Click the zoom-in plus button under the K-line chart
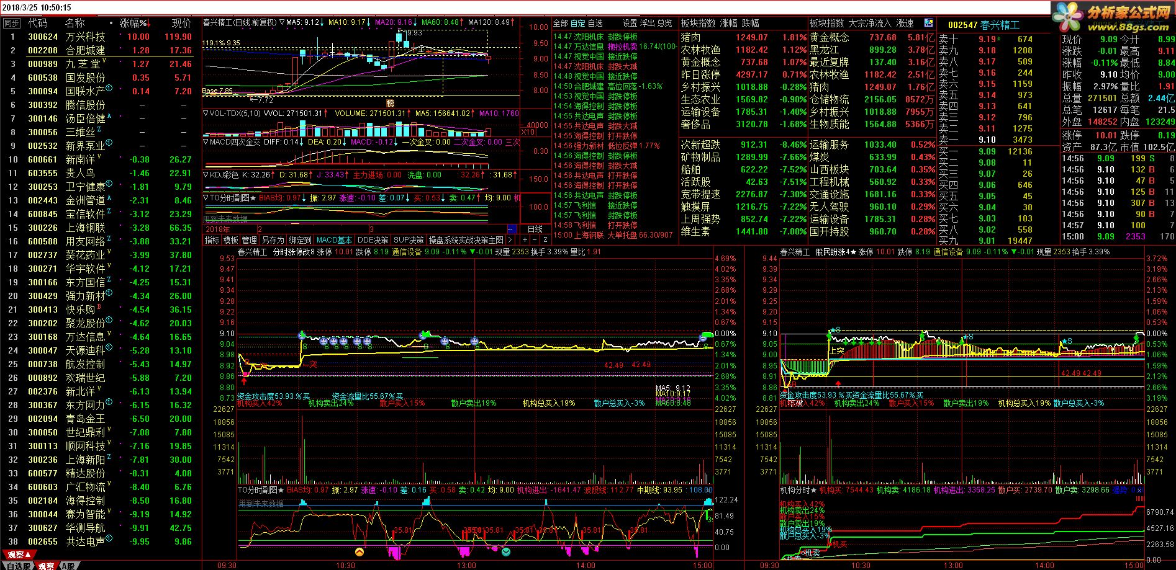Screen dimensions: 1176x570 pyautogui.click(x=525, y=239)
